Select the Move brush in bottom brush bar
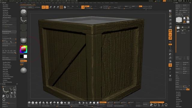The image size is (192, 108). pos(40,103)
